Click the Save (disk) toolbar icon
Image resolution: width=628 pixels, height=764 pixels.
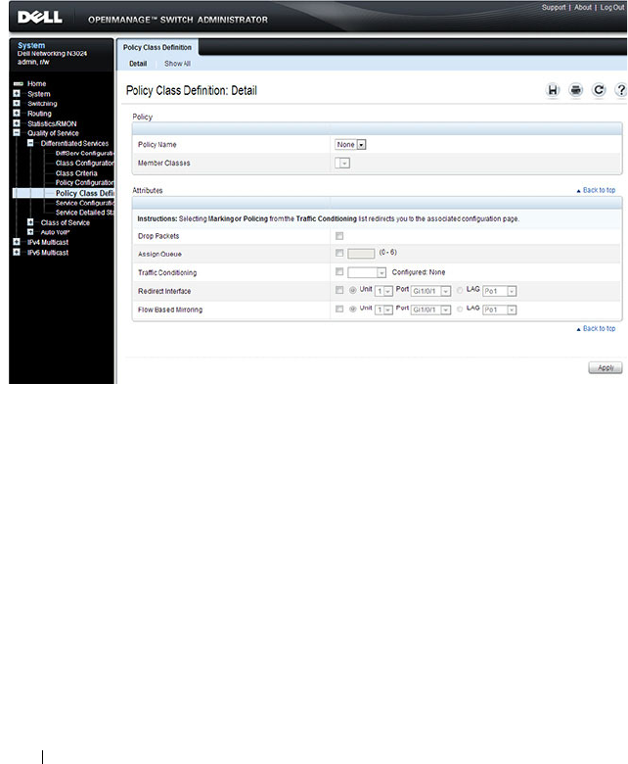click(x=553, y=90)
